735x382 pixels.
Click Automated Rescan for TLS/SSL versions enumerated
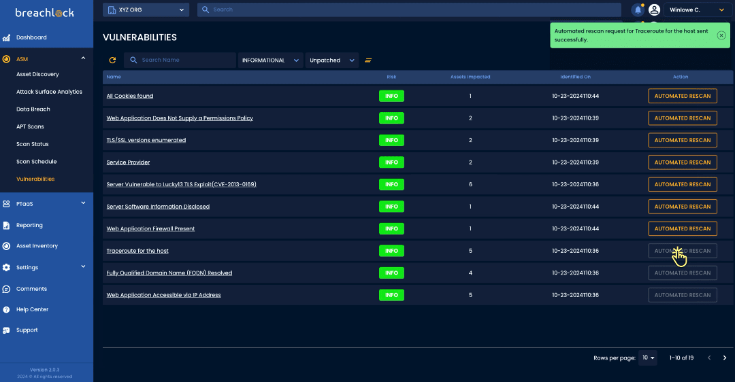683,140
